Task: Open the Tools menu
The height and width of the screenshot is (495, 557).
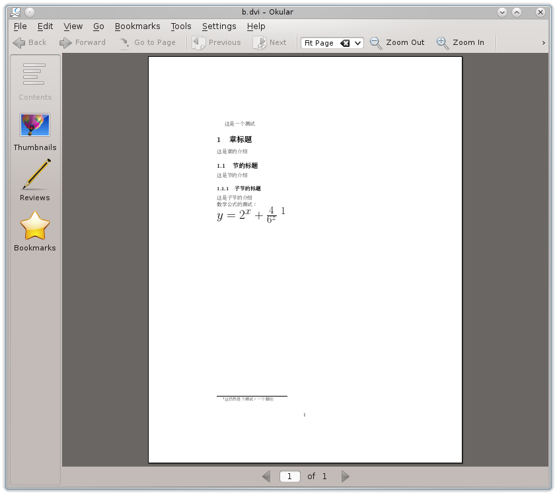Action: [x=180, y=26]
